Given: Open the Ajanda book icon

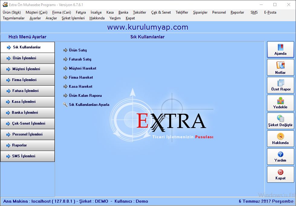Looking at the screenshot, I should [x=280, y=47].
